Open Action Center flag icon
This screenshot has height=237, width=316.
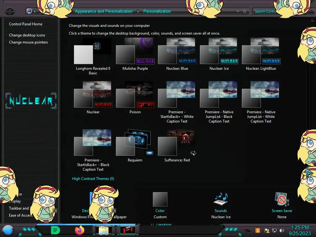267,230
